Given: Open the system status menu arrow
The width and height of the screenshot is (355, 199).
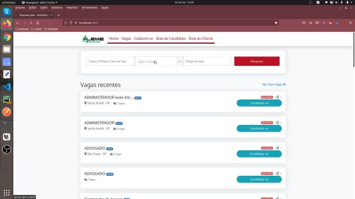Looking at the screenshot, I should (352, 2).
